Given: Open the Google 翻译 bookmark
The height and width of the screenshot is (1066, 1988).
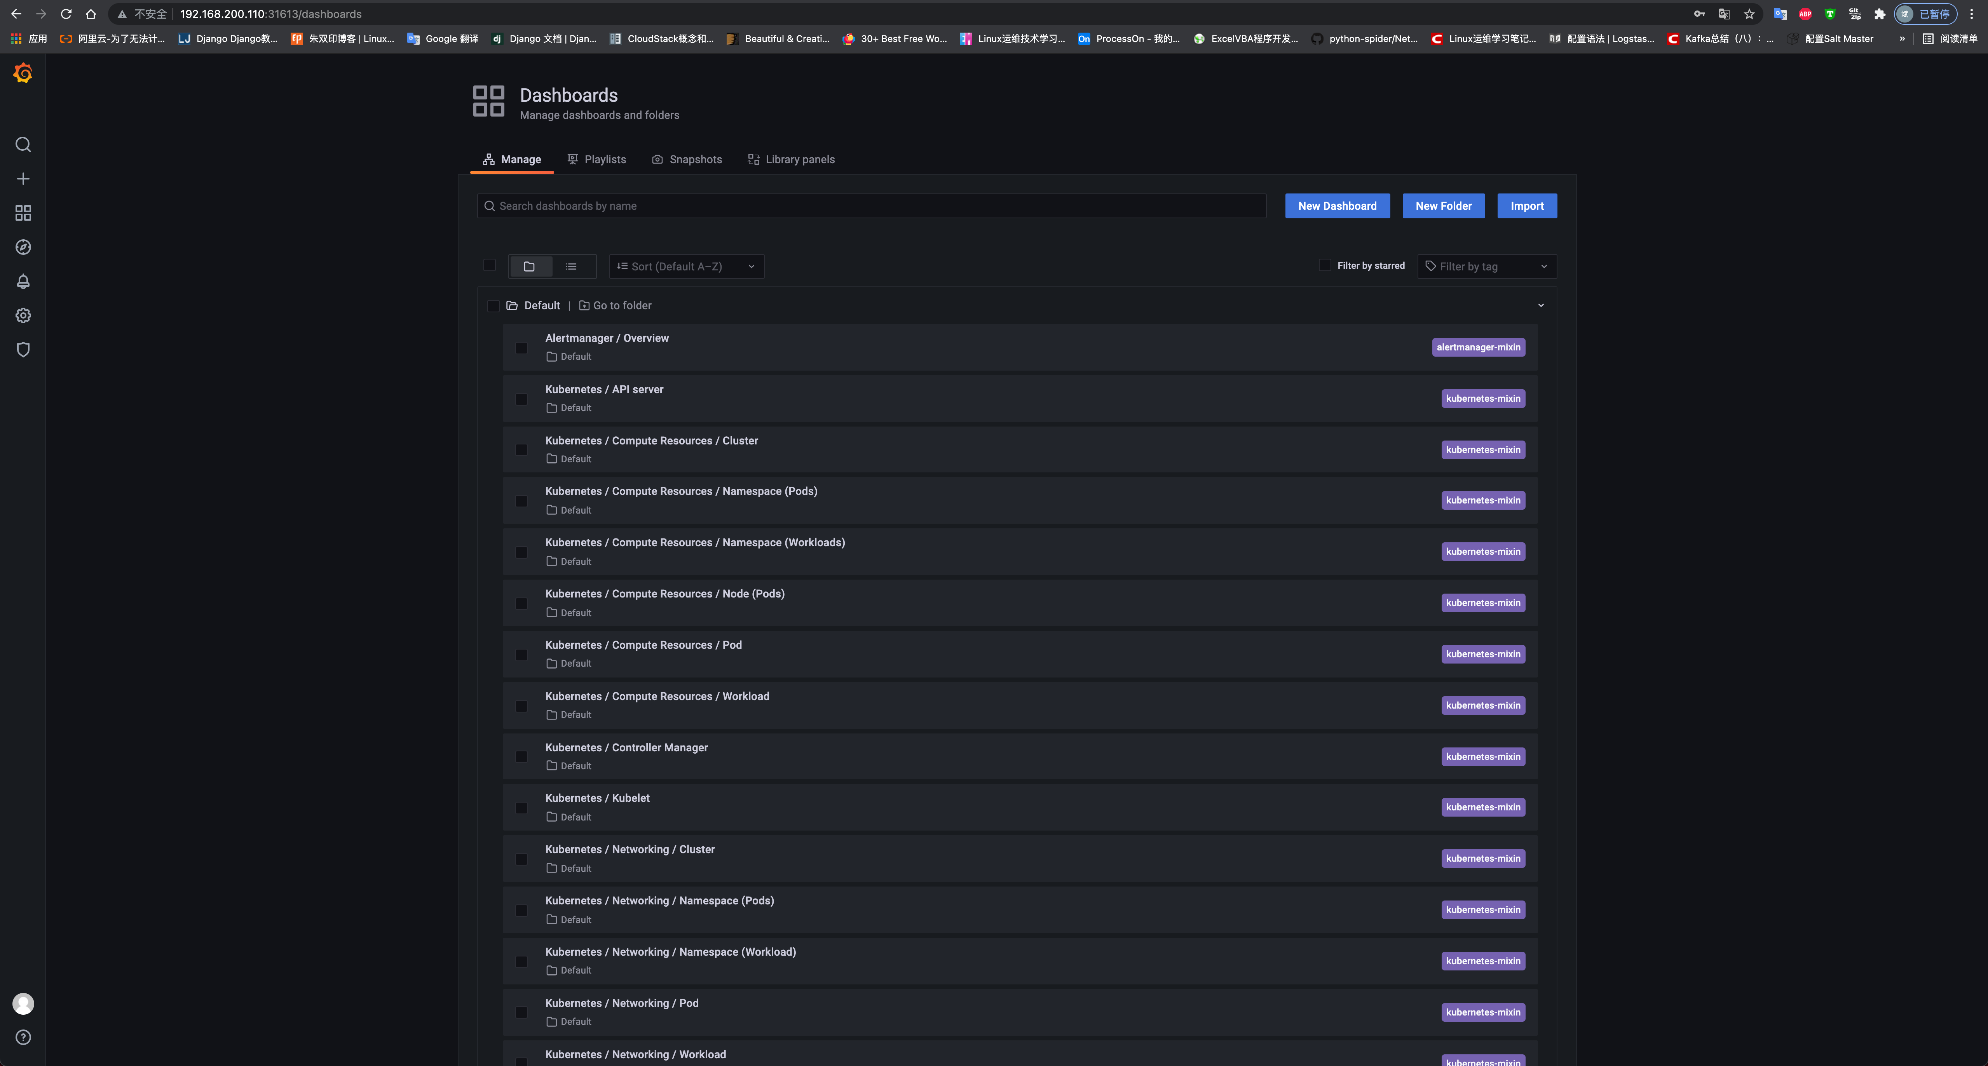Looking at the screenshot, I should (x=443, y=38).
